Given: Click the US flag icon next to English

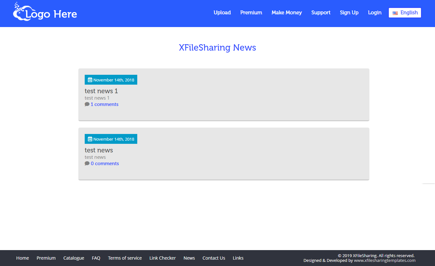Looking at the screenshot, I should [x=395, y=13].
